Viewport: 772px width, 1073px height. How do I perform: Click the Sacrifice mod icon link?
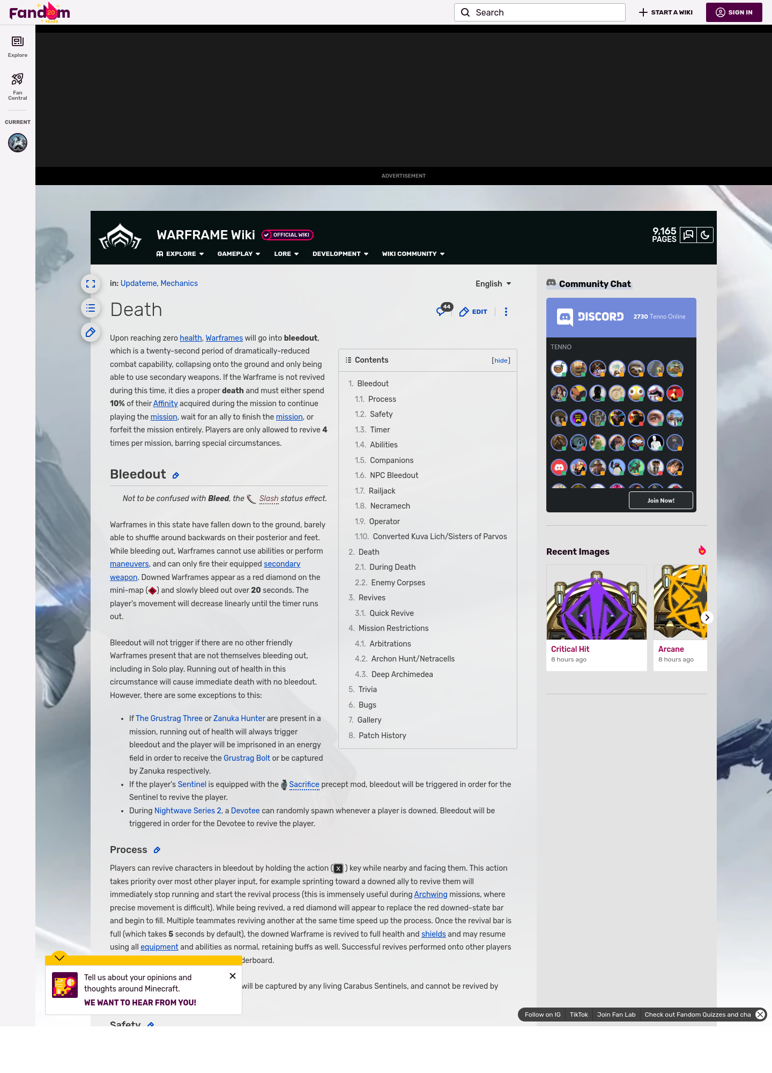click(x=284, y=785)
